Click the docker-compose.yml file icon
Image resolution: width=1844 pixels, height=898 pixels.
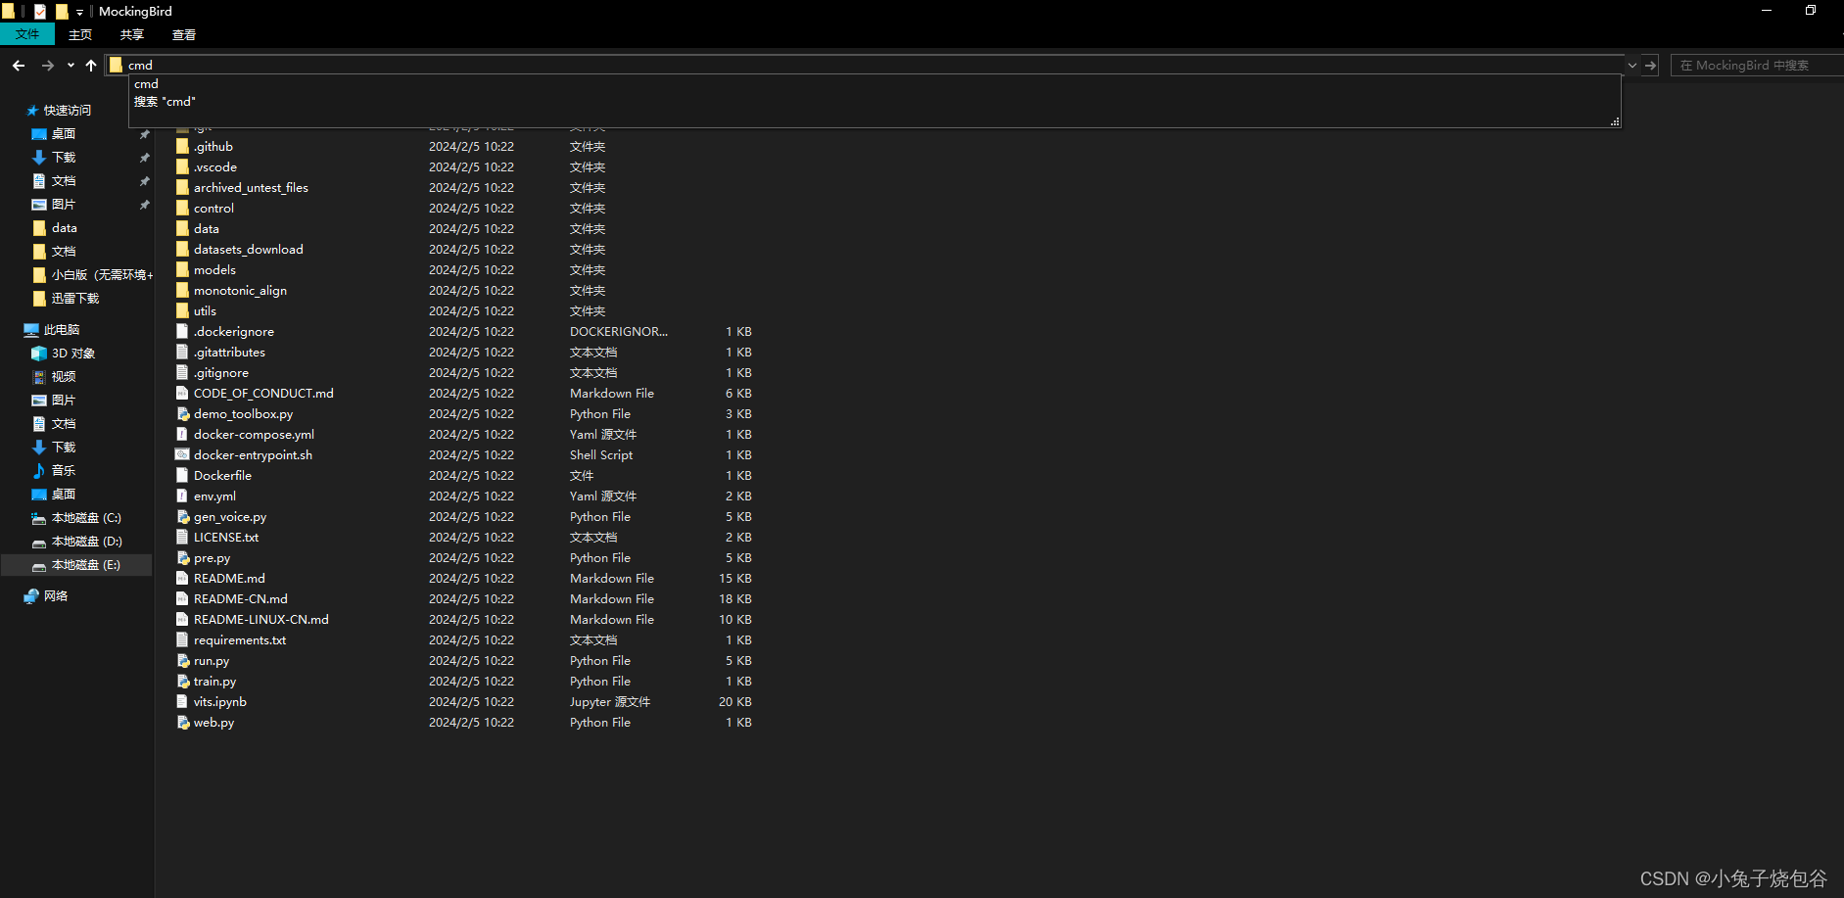[182, 434]
